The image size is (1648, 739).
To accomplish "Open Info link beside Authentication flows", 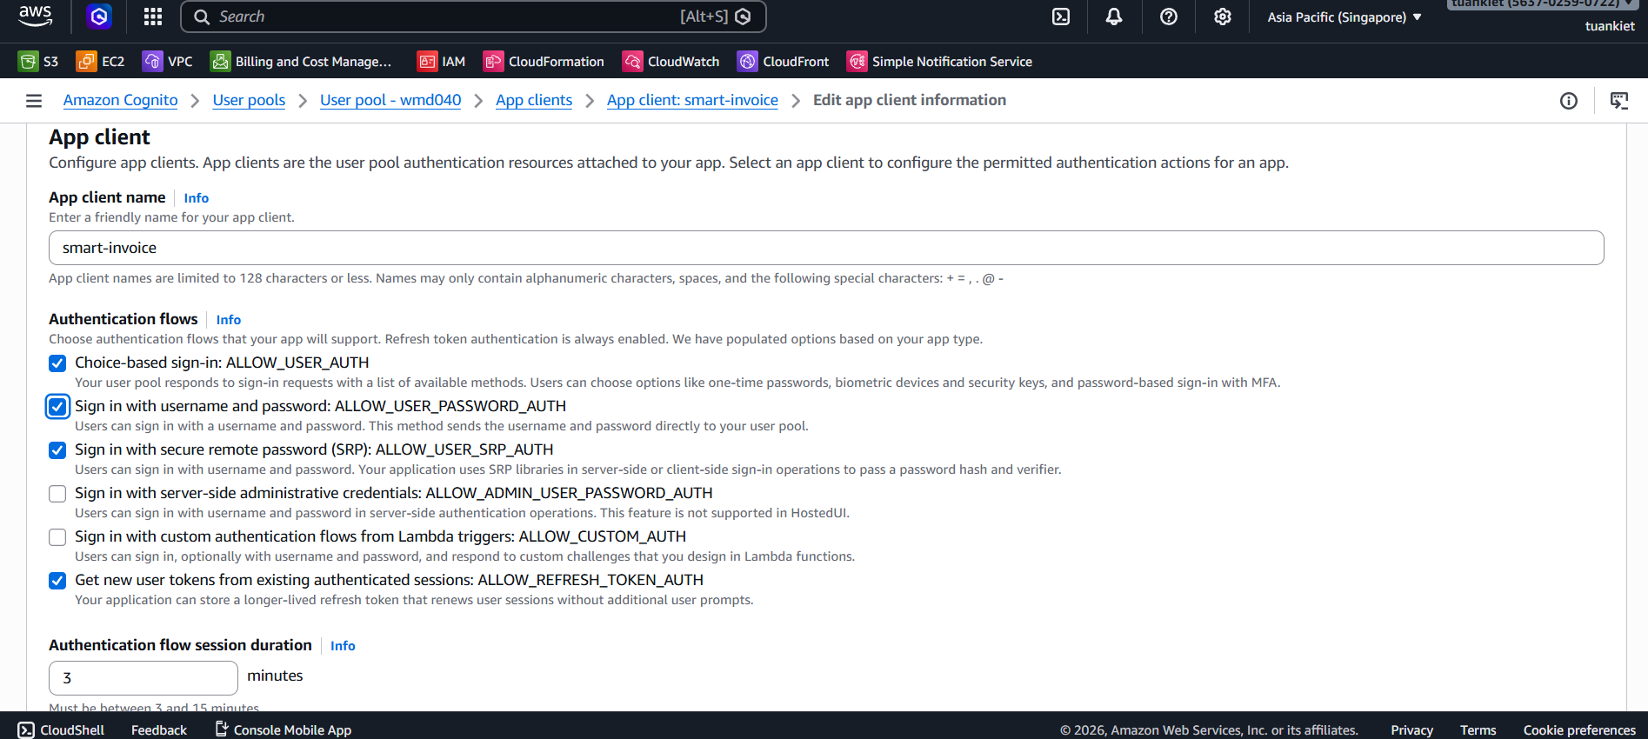I will pyautogui.click(x=229, y=320).
